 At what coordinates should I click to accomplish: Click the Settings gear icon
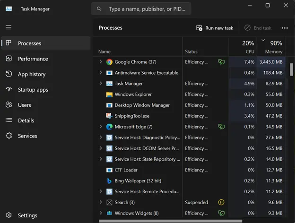coord(9,215)
